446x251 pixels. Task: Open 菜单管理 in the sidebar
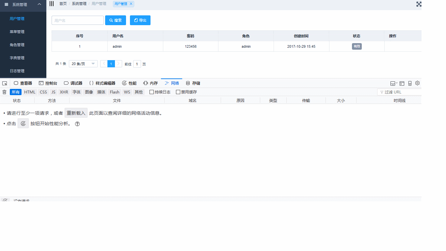point(23,32)
